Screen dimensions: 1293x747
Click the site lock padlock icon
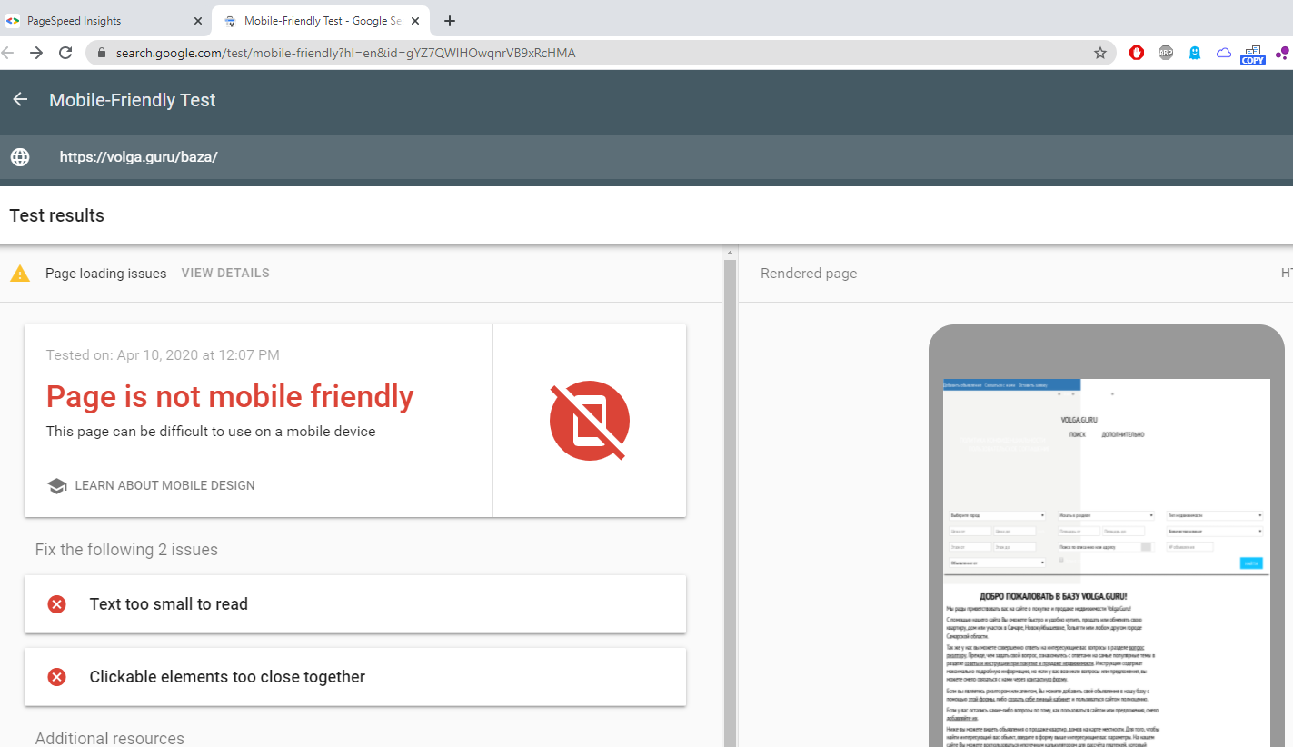pyautogui.click(x=102, y=53)
